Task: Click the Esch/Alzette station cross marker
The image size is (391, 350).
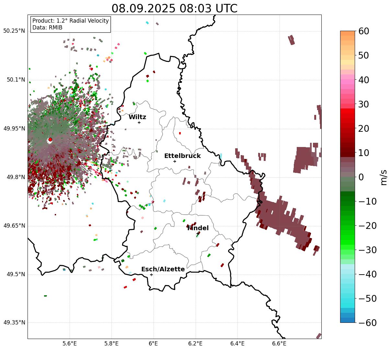Action: (151, 275)
